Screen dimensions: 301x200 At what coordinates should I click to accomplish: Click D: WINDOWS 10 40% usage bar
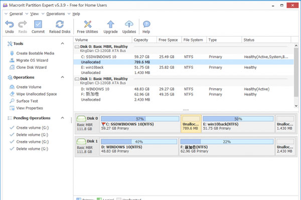pyautogui.click(x=139, y=141)
